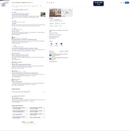
Task: Open LinkedIn 'Nurtury Early Education' result
Action: click(x=17, y=98)
